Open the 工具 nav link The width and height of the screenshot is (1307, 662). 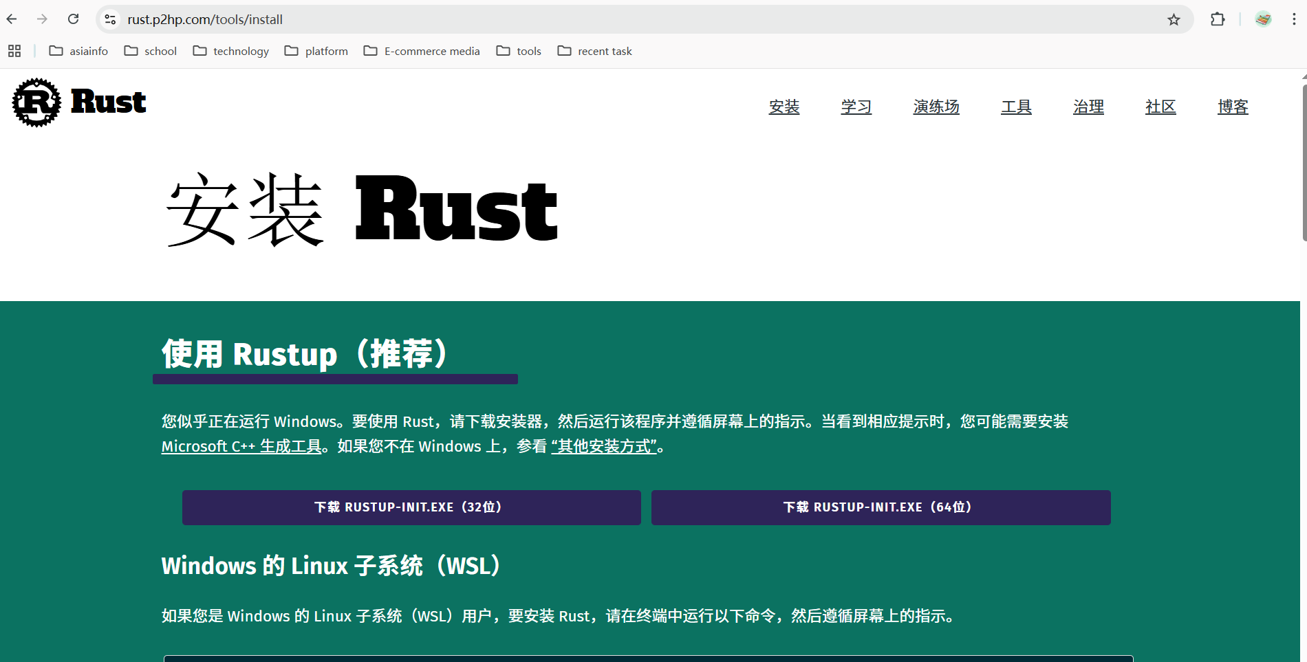pyautogui.click(x=1016, y=107)
